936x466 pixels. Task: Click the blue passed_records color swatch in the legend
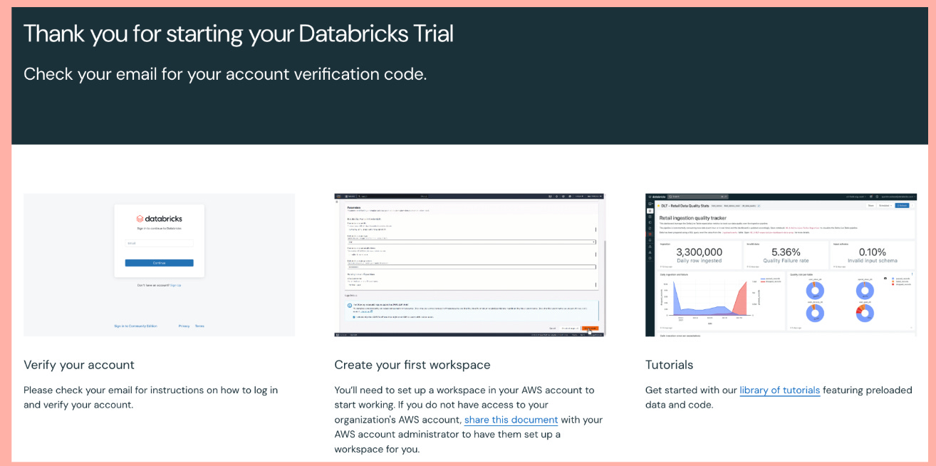(763, 279)
